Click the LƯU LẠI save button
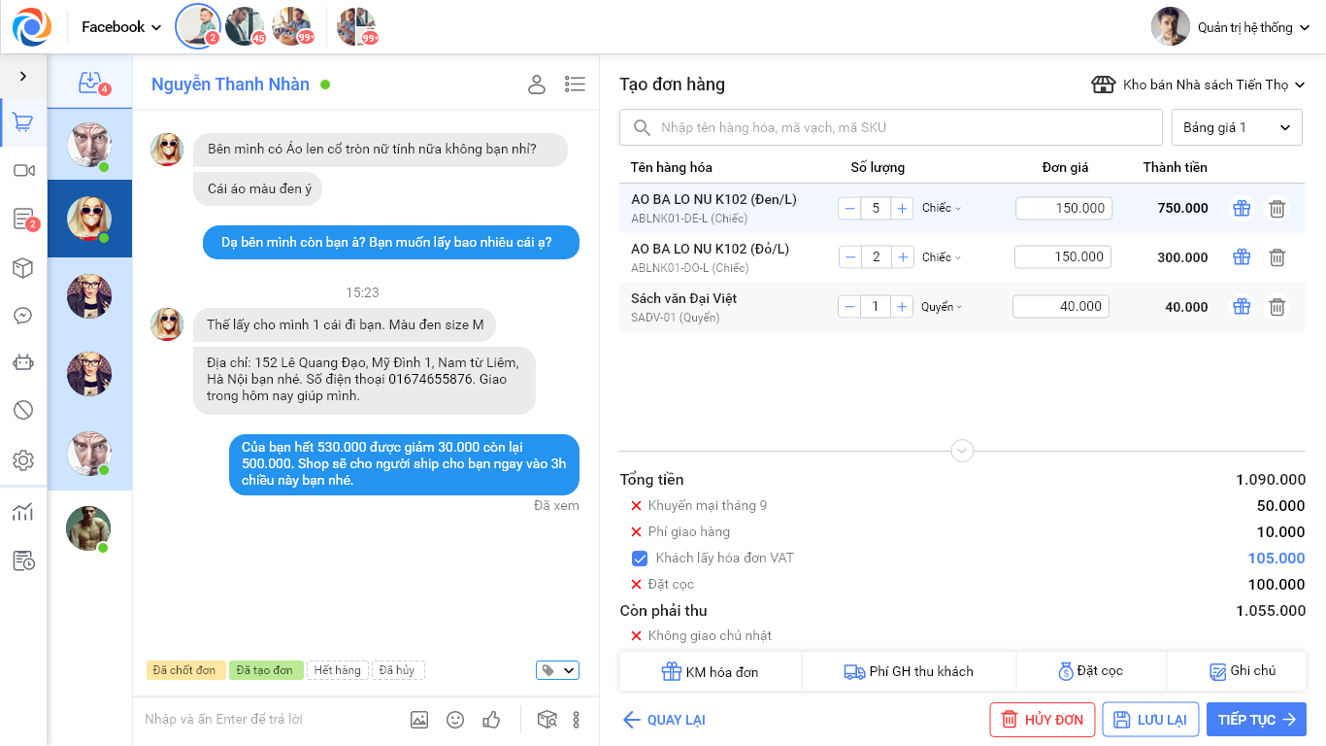 click(1150, 720)
